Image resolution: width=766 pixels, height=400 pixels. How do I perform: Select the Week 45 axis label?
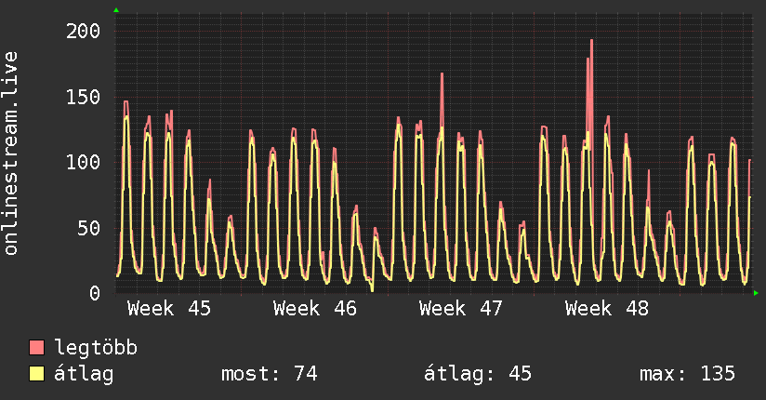coord(168,309)
